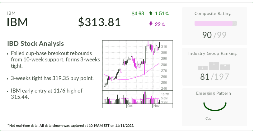Click the failed cup-base breakout bullet
This screenshot has height=134, width=254.
coord(55,60)
